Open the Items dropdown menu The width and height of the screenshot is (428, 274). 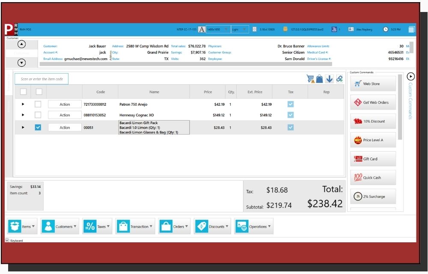pyautogui.click(x=22, y=226)
